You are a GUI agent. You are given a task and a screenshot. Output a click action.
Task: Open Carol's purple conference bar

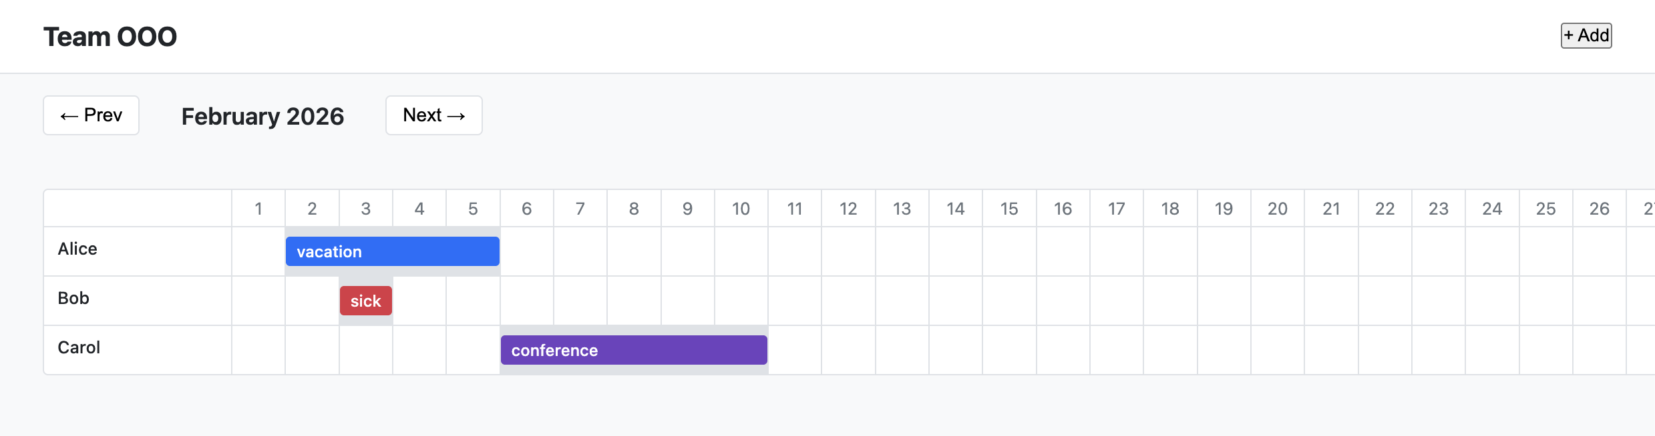coord(633,350)
